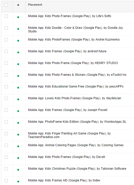134x185 pixels.
Task: Click the status dot for Talisman Software placement
Action: (18, 170)
